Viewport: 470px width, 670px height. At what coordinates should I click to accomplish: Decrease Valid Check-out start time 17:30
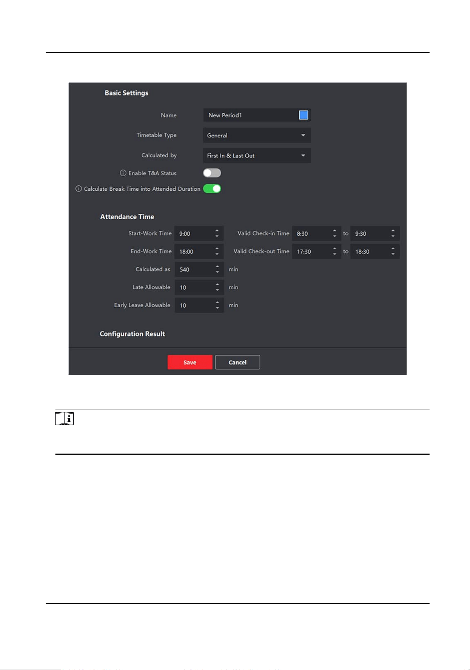pyautogui.click(x=334, y=254)
